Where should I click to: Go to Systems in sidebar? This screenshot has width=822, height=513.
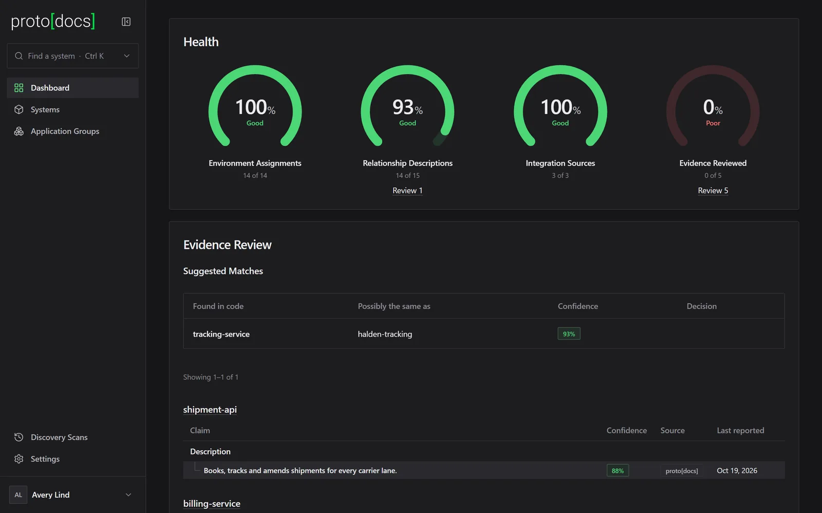[72, 109]
